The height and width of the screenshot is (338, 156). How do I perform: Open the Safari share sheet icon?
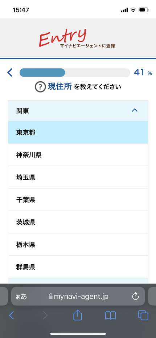click(x=78, y=316)
